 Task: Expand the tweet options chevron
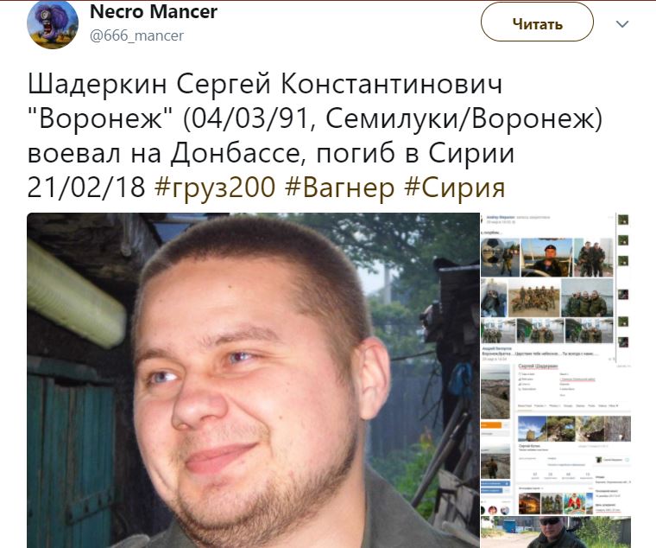pyautogui.click(x=622, y=24)
